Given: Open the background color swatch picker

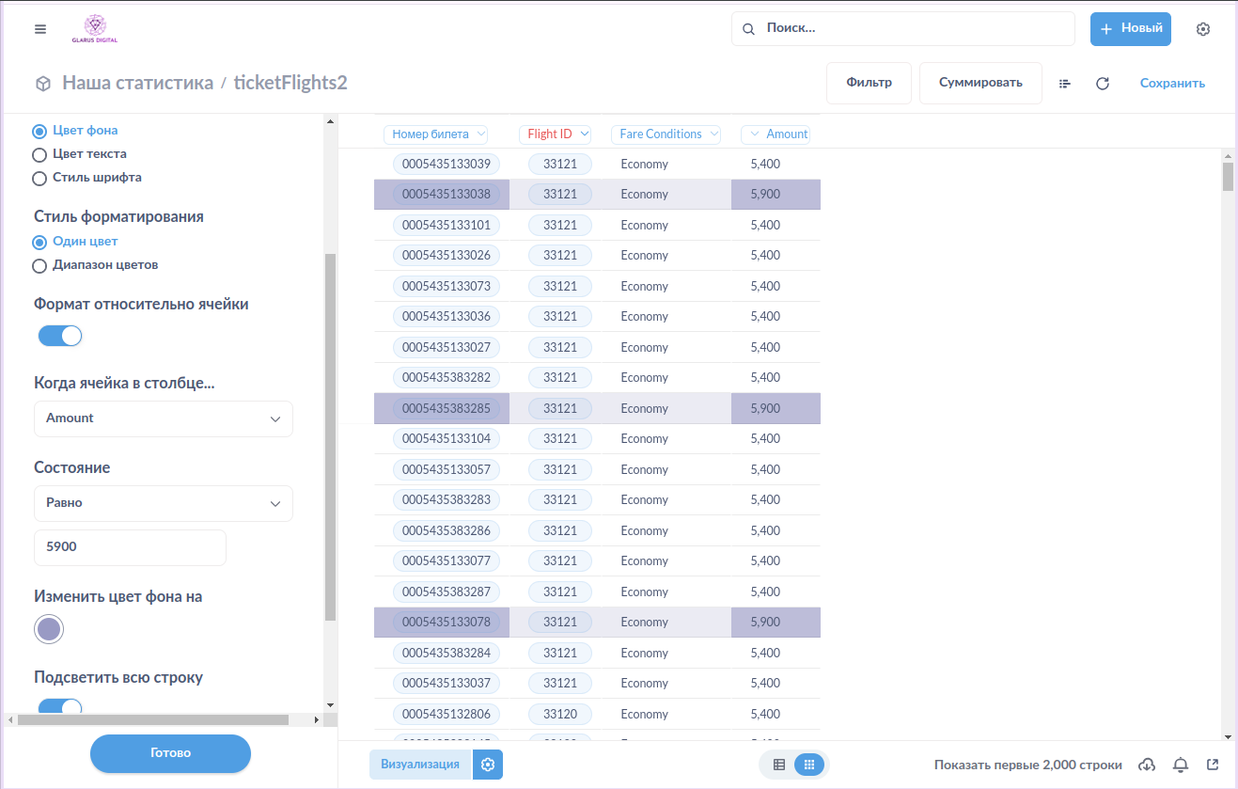Looking at the screenshot, I should pyautogui.click(x=49, y=629).
